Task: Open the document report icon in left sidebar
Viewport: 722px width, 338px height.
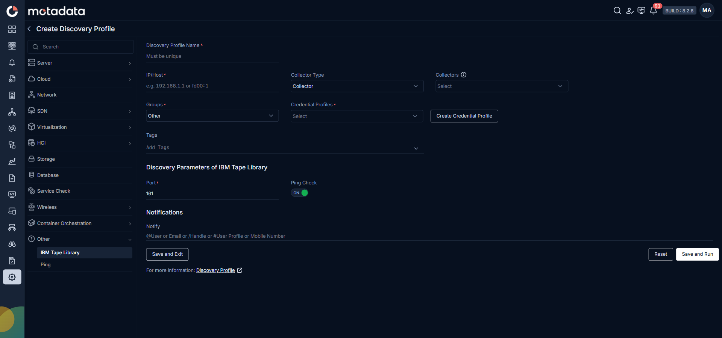Action: pos(12,178)
